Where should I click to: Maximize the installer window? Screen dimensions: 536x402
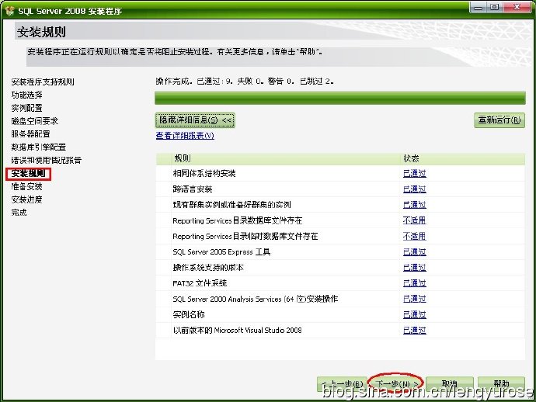click(x=494, y=7)
